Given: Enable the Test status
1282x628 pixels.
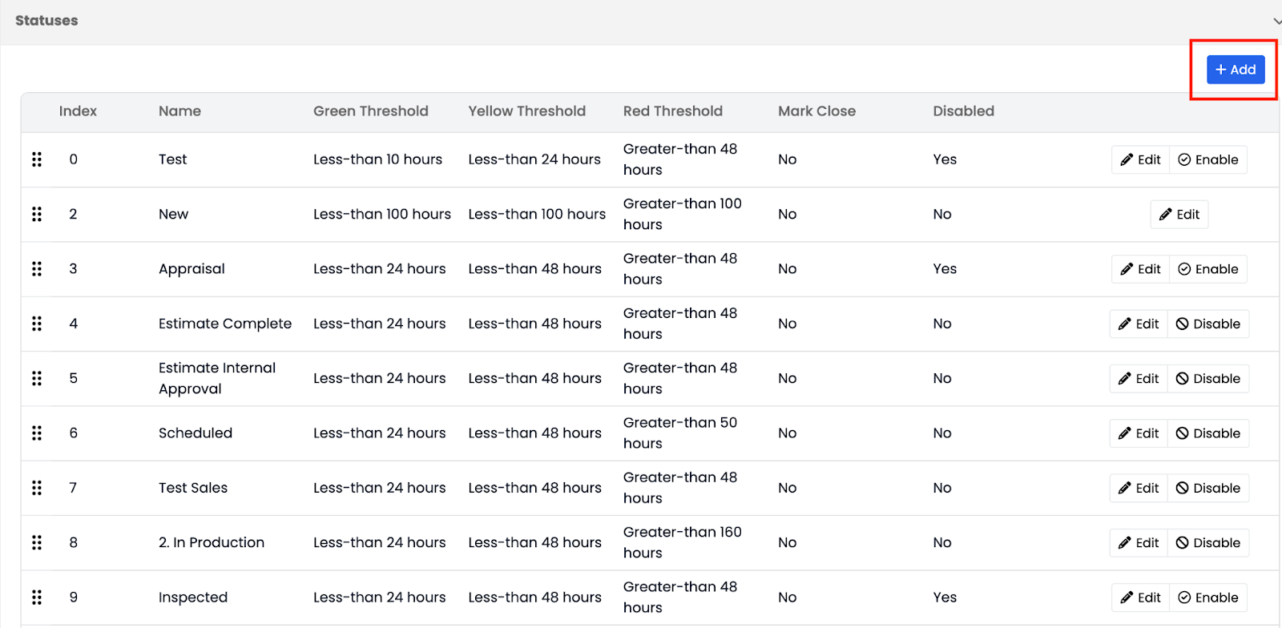Looking at the screenshot, I should pyautogui.click(x=1207, y=159).
